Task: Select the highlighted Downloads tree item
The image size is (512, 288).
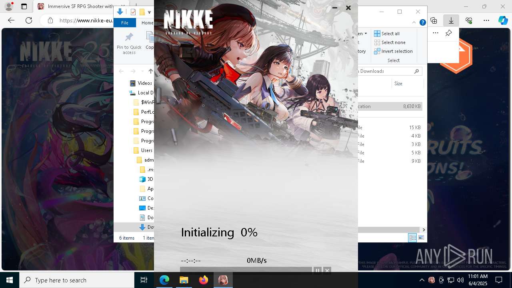Action: 134,227
